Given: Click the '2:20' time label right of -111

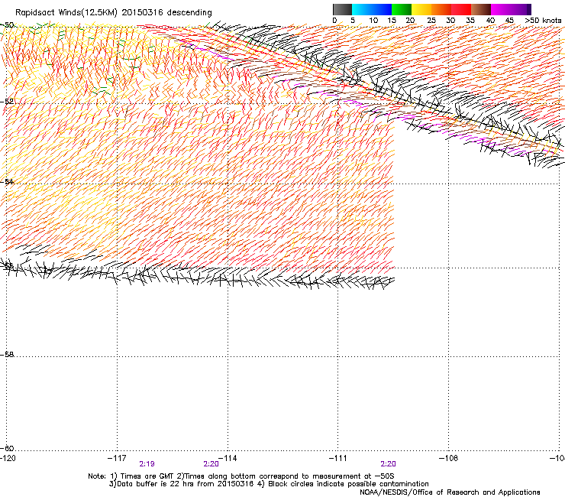Looking at the screenshot, I should pyautogui.click(x=389, y=464).
